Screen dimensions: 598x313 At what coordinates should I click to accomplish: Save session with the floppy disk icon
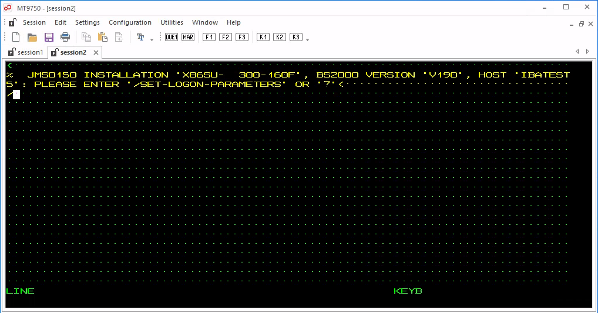[49, 37]
